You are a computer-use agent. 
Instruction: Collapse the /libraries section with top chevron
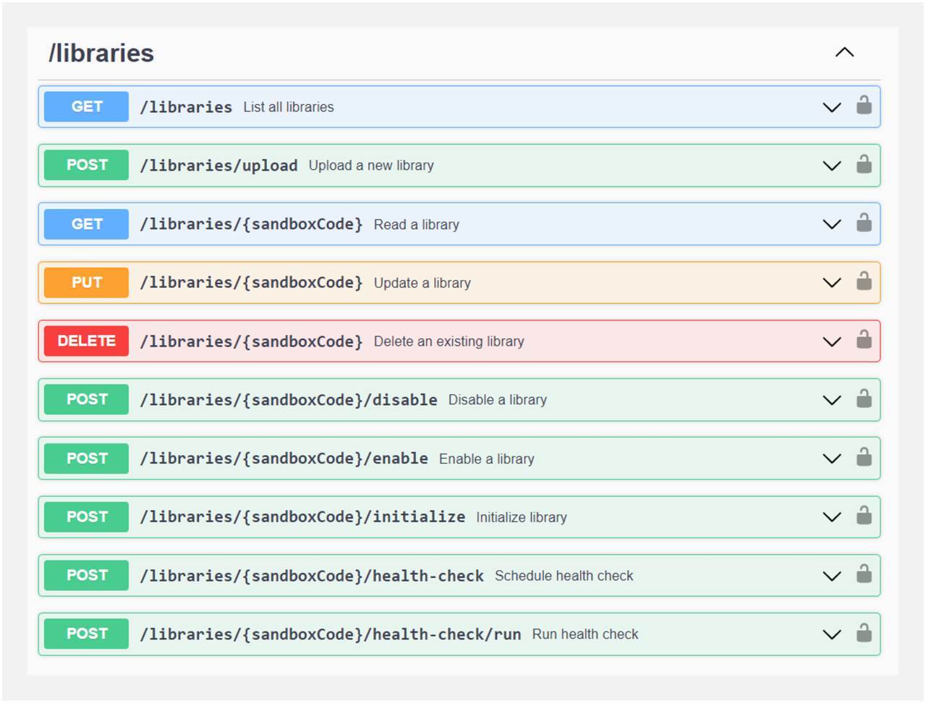coord(844,52)
